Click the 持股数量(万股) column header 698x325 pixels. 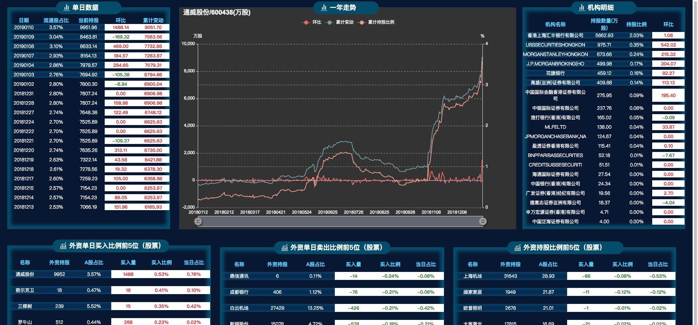(604, 24)
